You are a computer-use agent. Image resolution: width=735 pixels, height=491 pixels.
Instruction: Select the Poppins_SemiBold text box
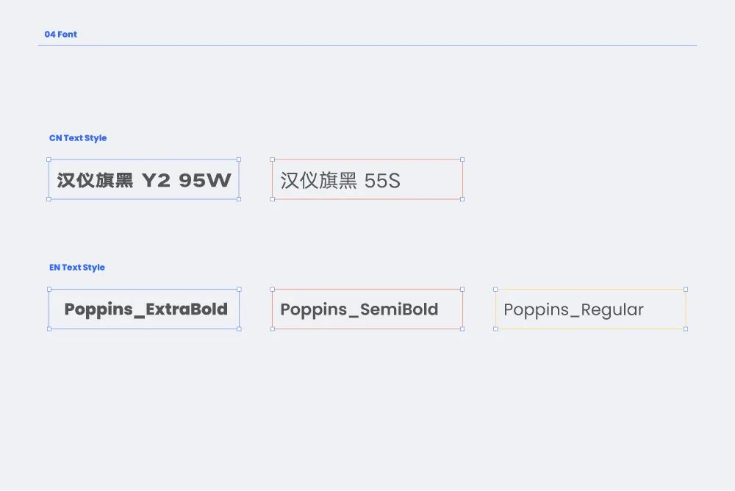click(367, 309)
